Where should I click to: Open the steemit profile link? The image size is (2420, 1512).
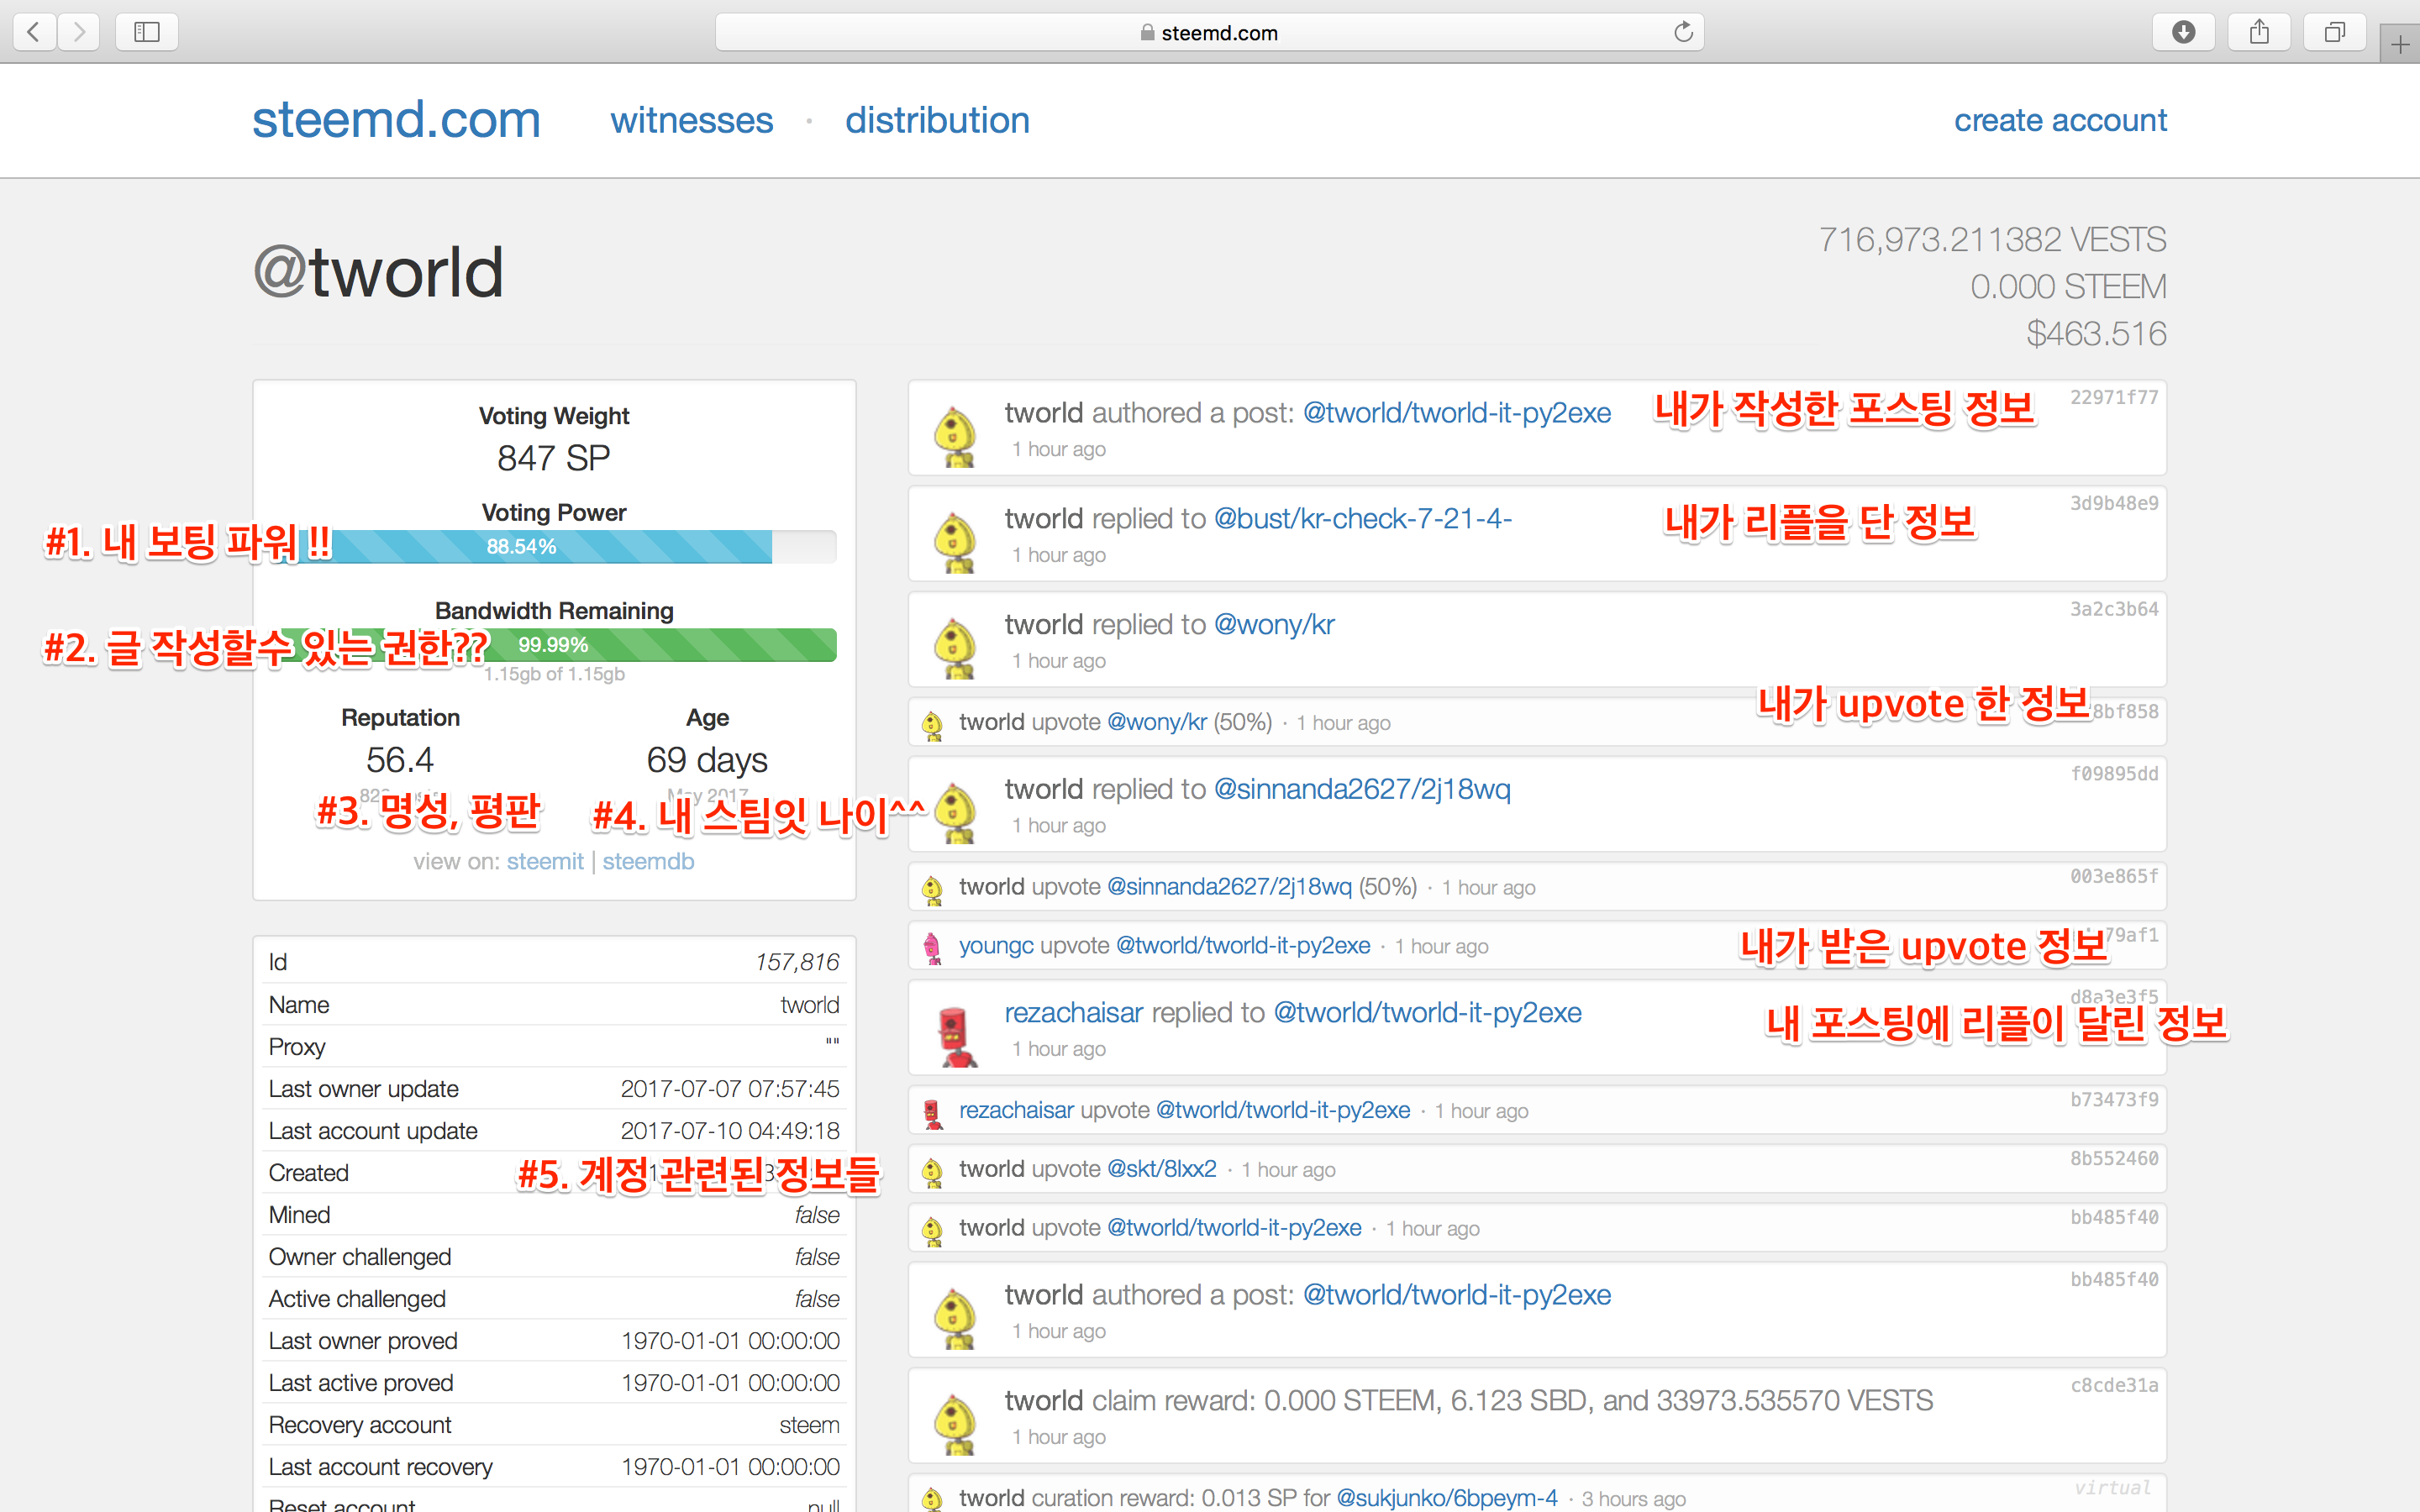click(x=545, y=861)
